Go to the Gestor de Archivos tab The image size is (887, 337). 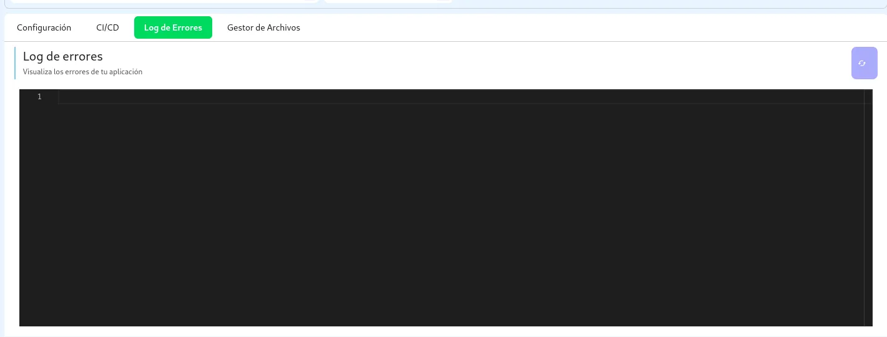pos(263,27)
